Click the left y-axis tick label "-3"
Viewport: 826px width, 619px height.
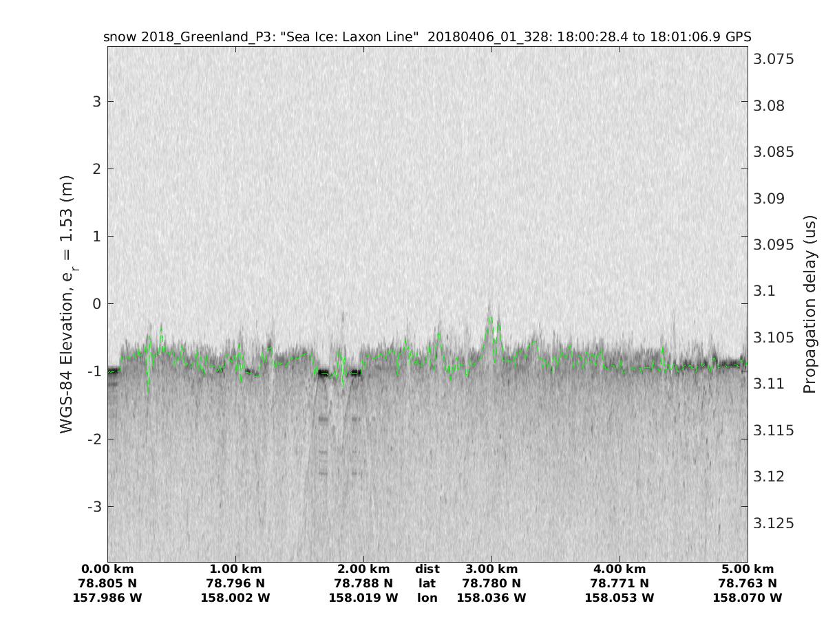click(93, 507)
